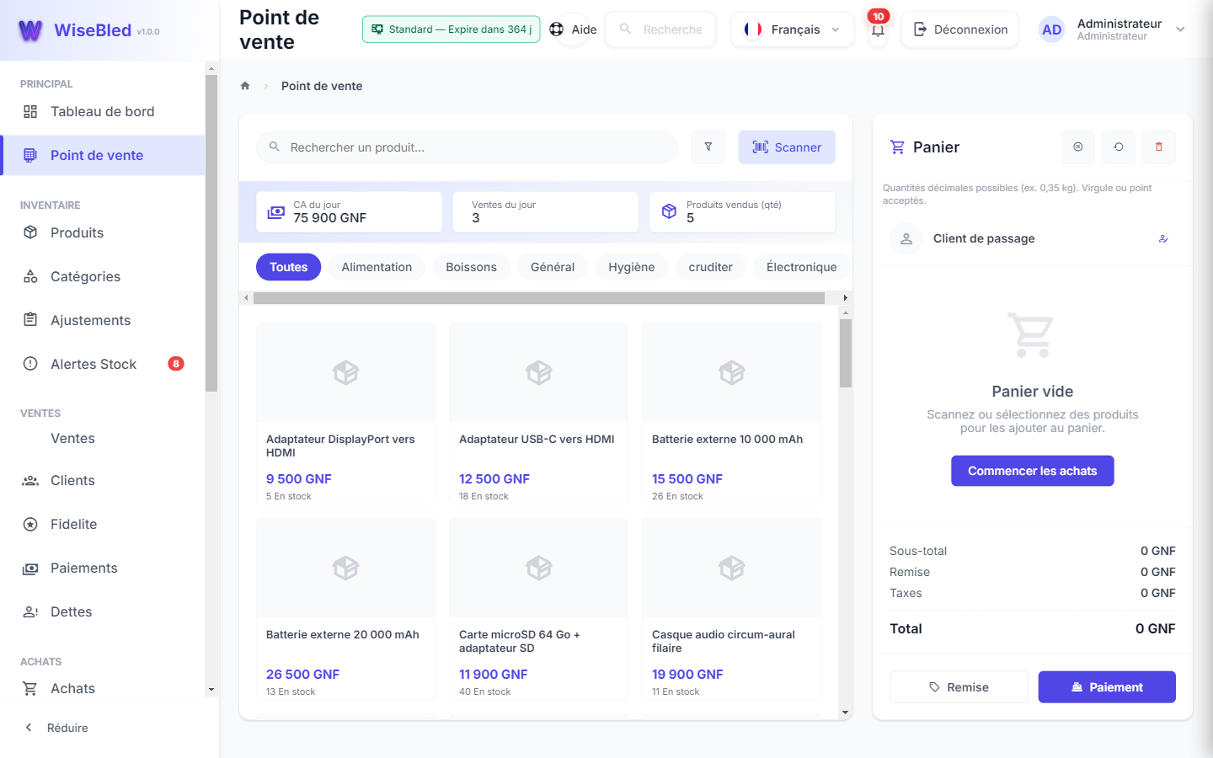Select the Toutes category tab
Screen dimensions: 1213x758
tap(288, 267)
